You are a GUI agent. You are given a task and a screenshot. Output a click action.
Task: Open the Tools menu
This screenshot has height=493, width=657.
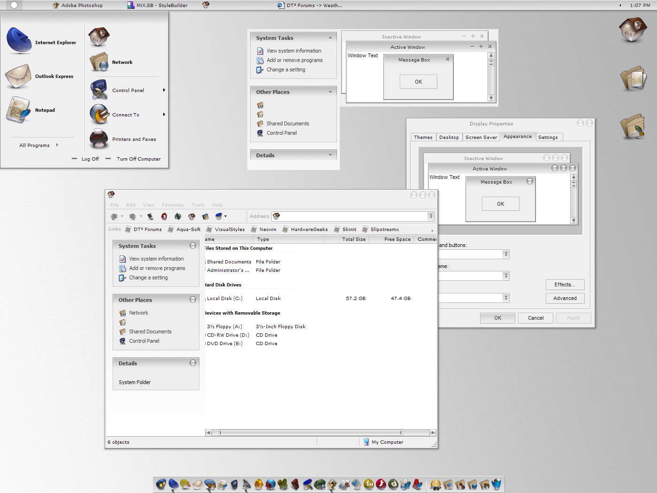[198, 205]
